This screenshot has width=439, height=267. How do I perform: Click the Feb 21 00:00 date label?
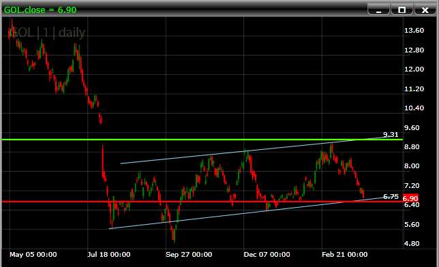coord(345,255)
